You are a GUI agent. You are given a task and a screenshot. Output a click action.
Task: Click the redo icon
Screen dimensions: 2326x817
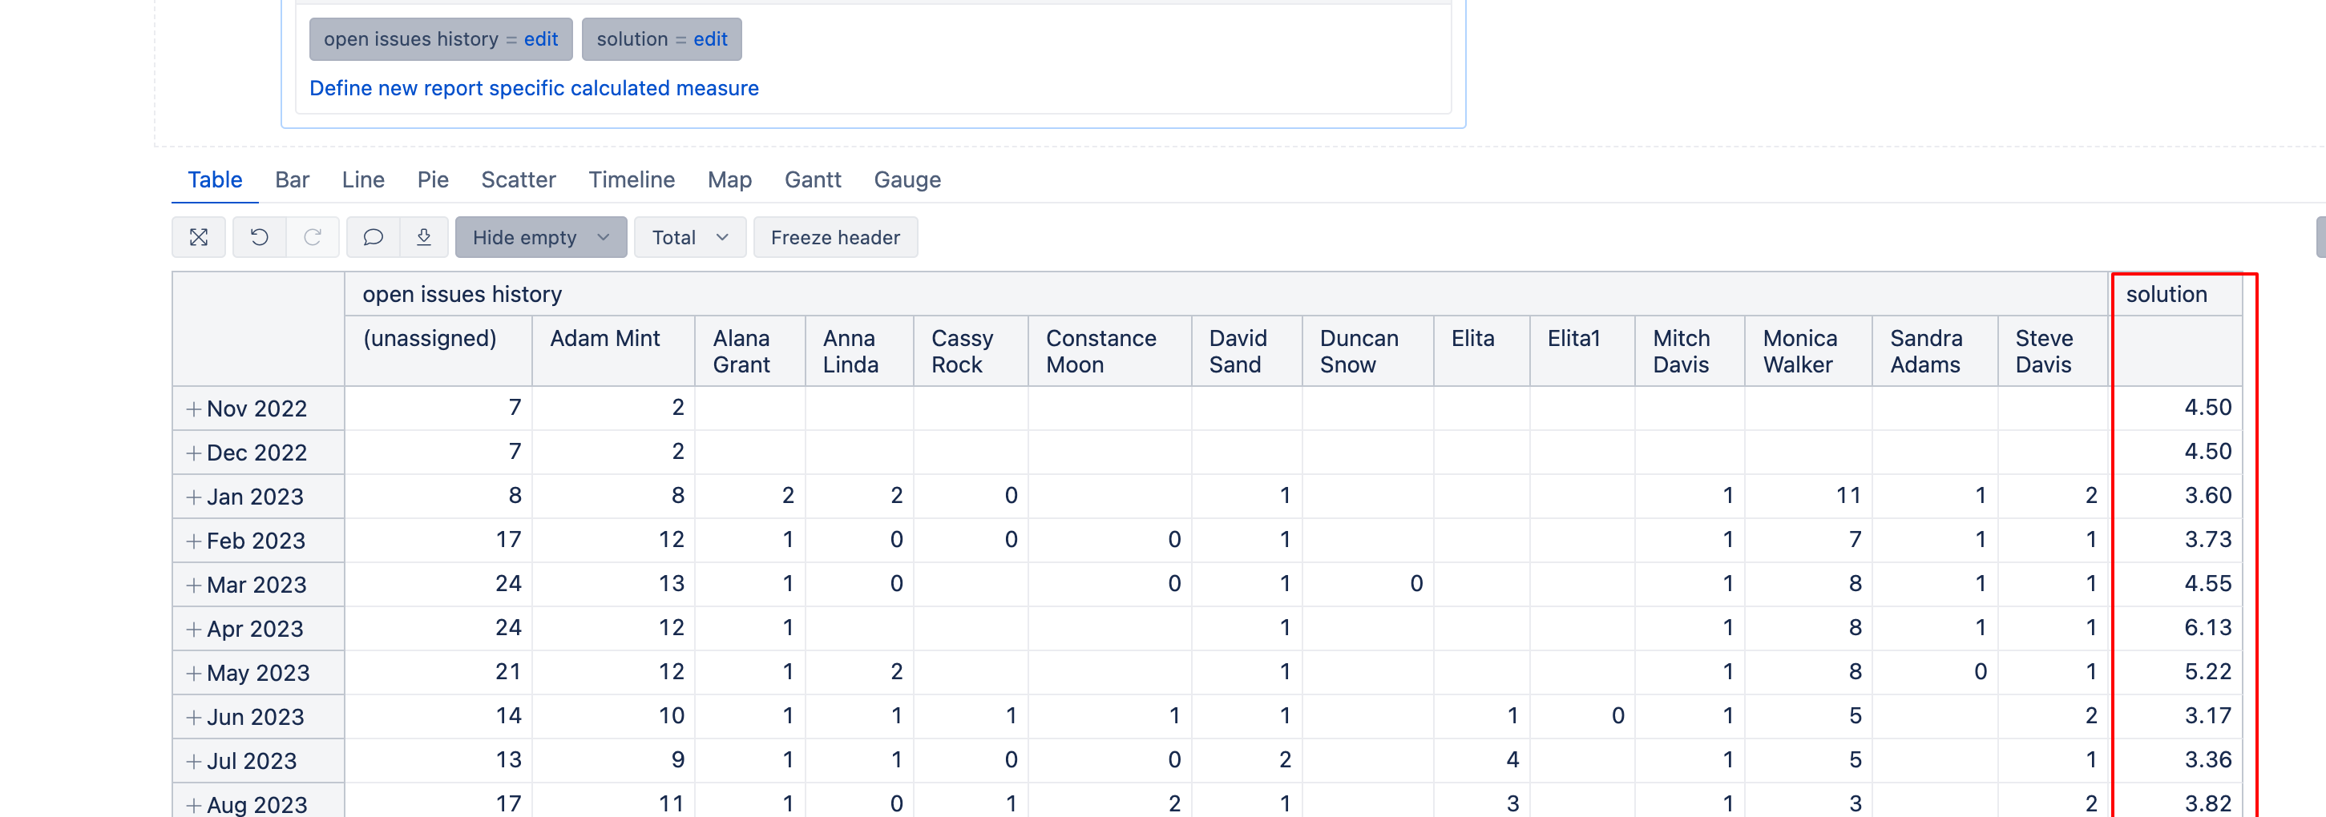click(313, 237)
